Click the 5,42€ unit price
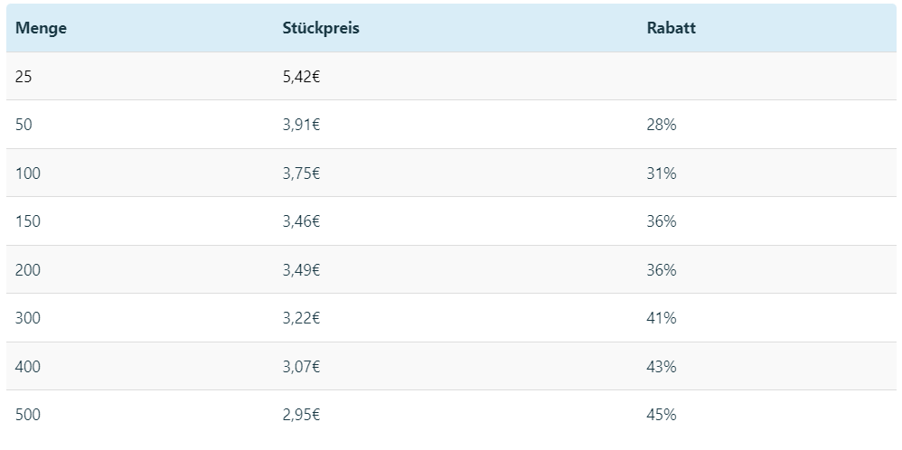Image resolution: width=902 pixels, height=450 pixels. pos(301,77)
